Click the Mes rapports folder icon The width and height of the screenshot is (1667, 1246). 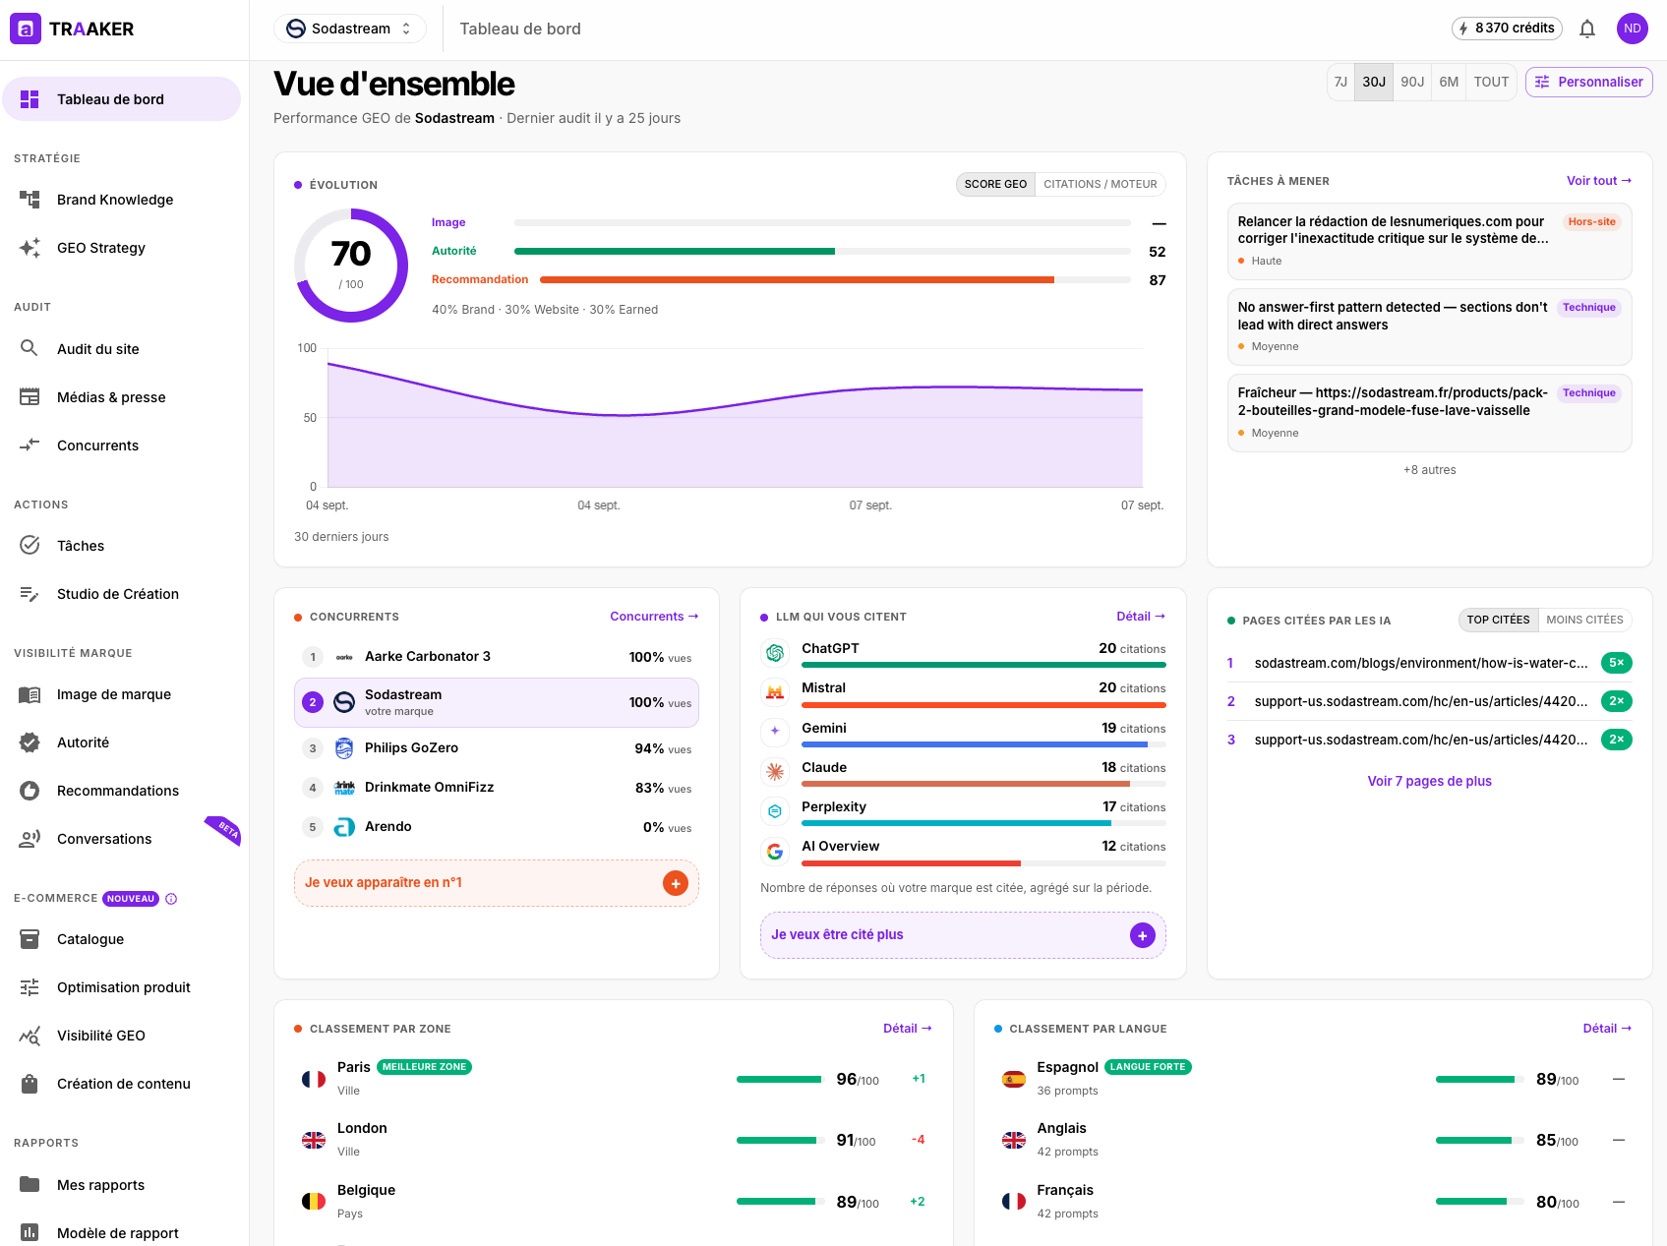pos(30,1184)
